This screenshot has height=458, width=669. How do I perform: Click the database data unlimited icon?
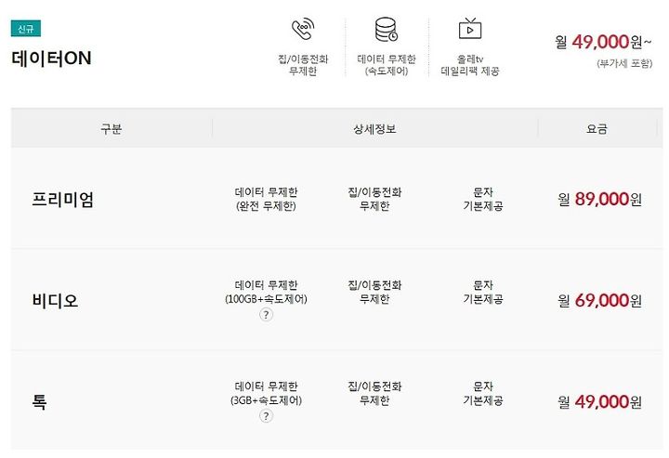click(387, 30)
